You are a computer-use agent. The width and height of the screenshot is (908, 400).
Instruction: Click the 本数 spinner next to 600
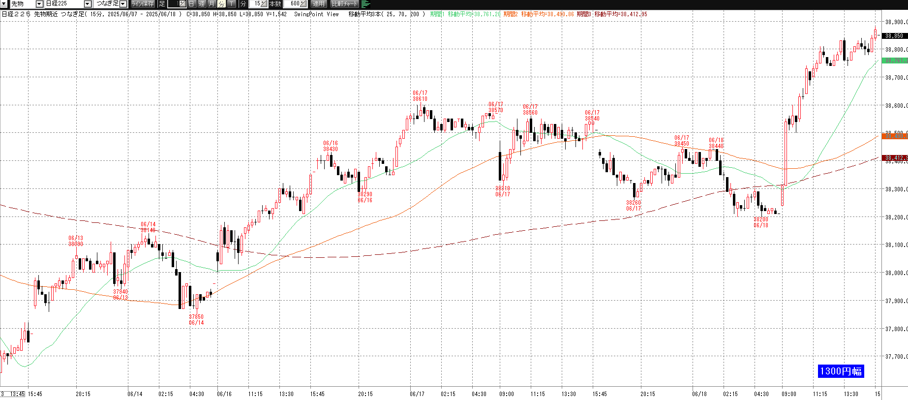[x=303, y=4]
